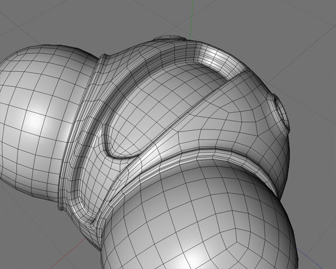
Task: Select the small round cap atop the shell
Action: click(x=170, y=38)
